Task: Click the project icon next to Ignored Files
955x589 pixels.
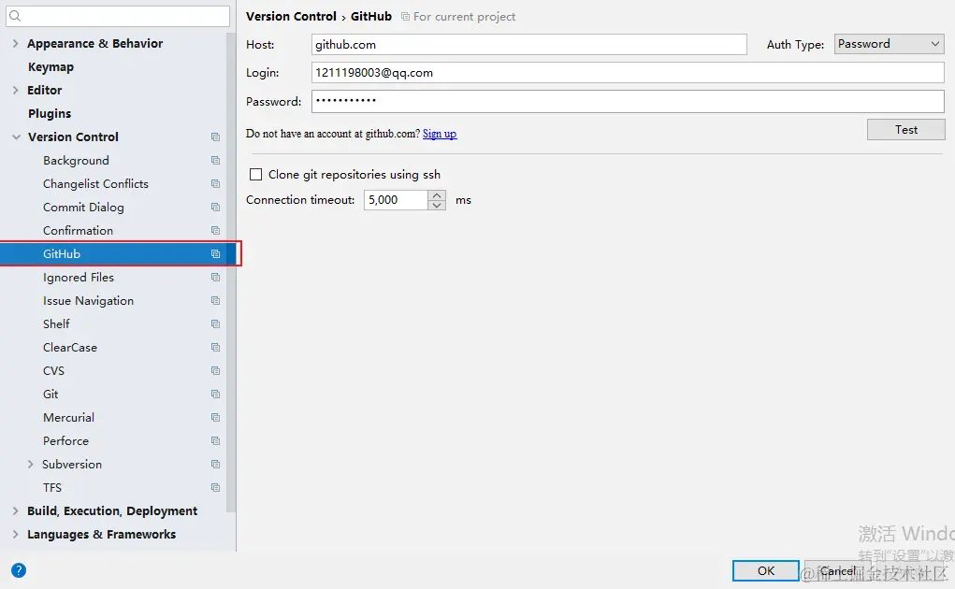Action: [215, 277]
